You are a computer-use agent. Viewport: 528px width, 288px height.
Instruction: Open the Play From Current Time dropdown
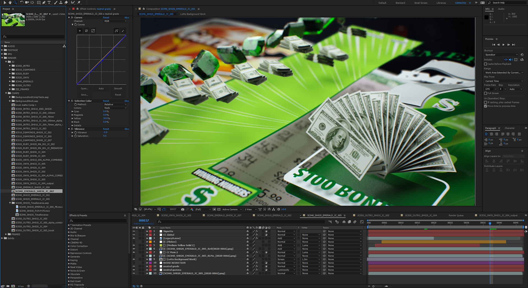(x=504, y=81)
